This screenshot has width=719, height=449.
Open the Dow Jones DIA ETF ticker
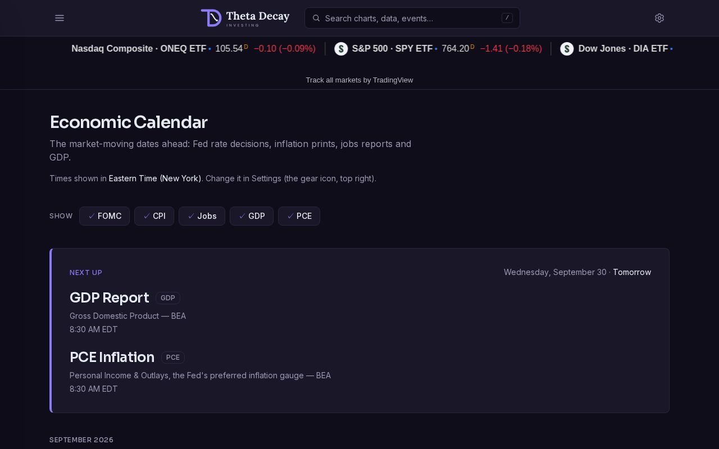623,49
